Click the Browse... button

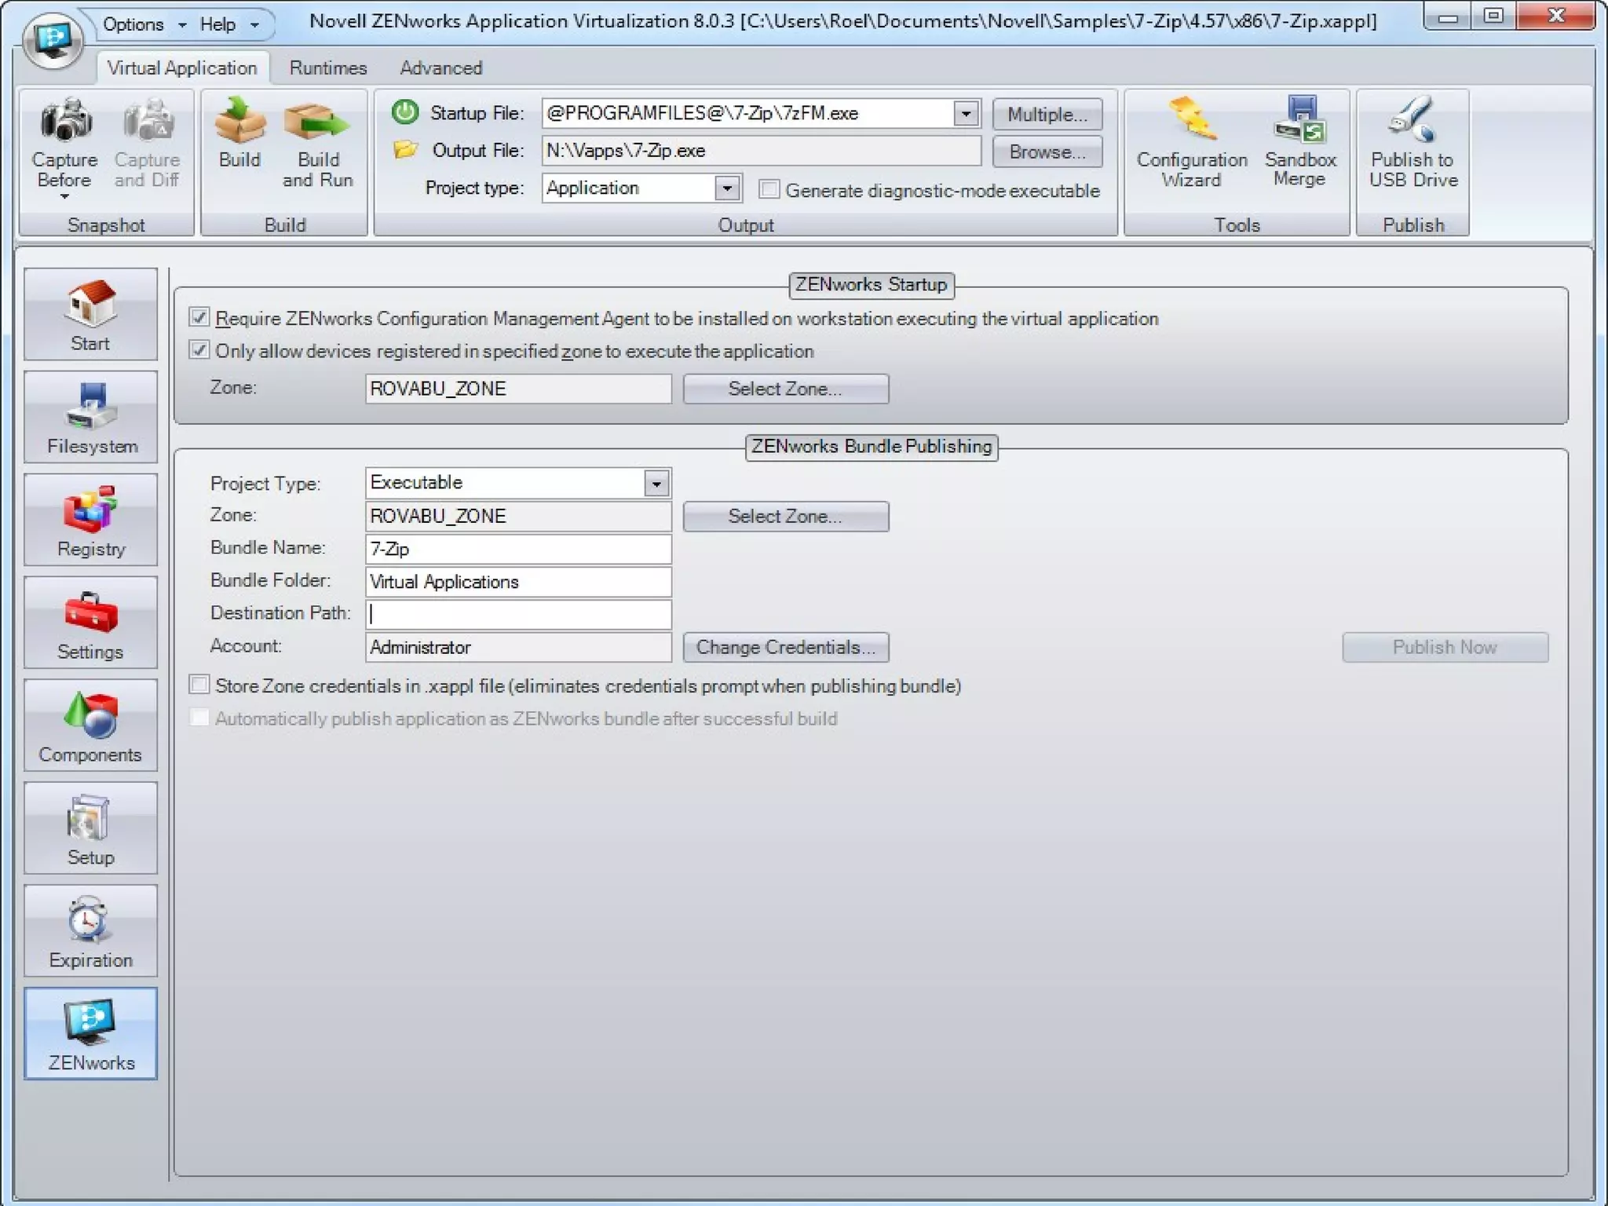coord(1047,152)
